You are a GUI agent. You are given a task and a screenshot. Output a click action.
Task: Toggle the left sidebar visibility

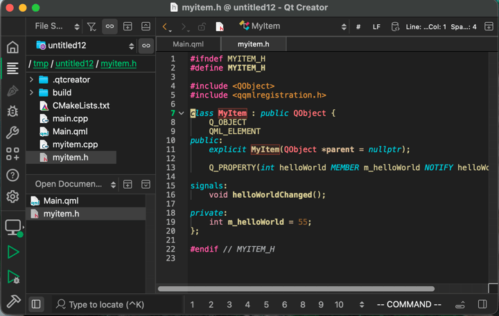pyautogui.click(x=36, y=304)
